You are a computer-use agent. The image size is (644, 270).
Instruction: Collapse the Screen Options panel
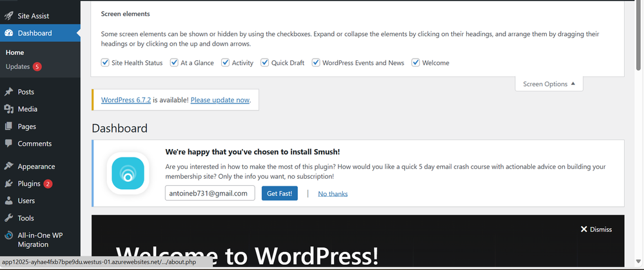click(549, 84)
